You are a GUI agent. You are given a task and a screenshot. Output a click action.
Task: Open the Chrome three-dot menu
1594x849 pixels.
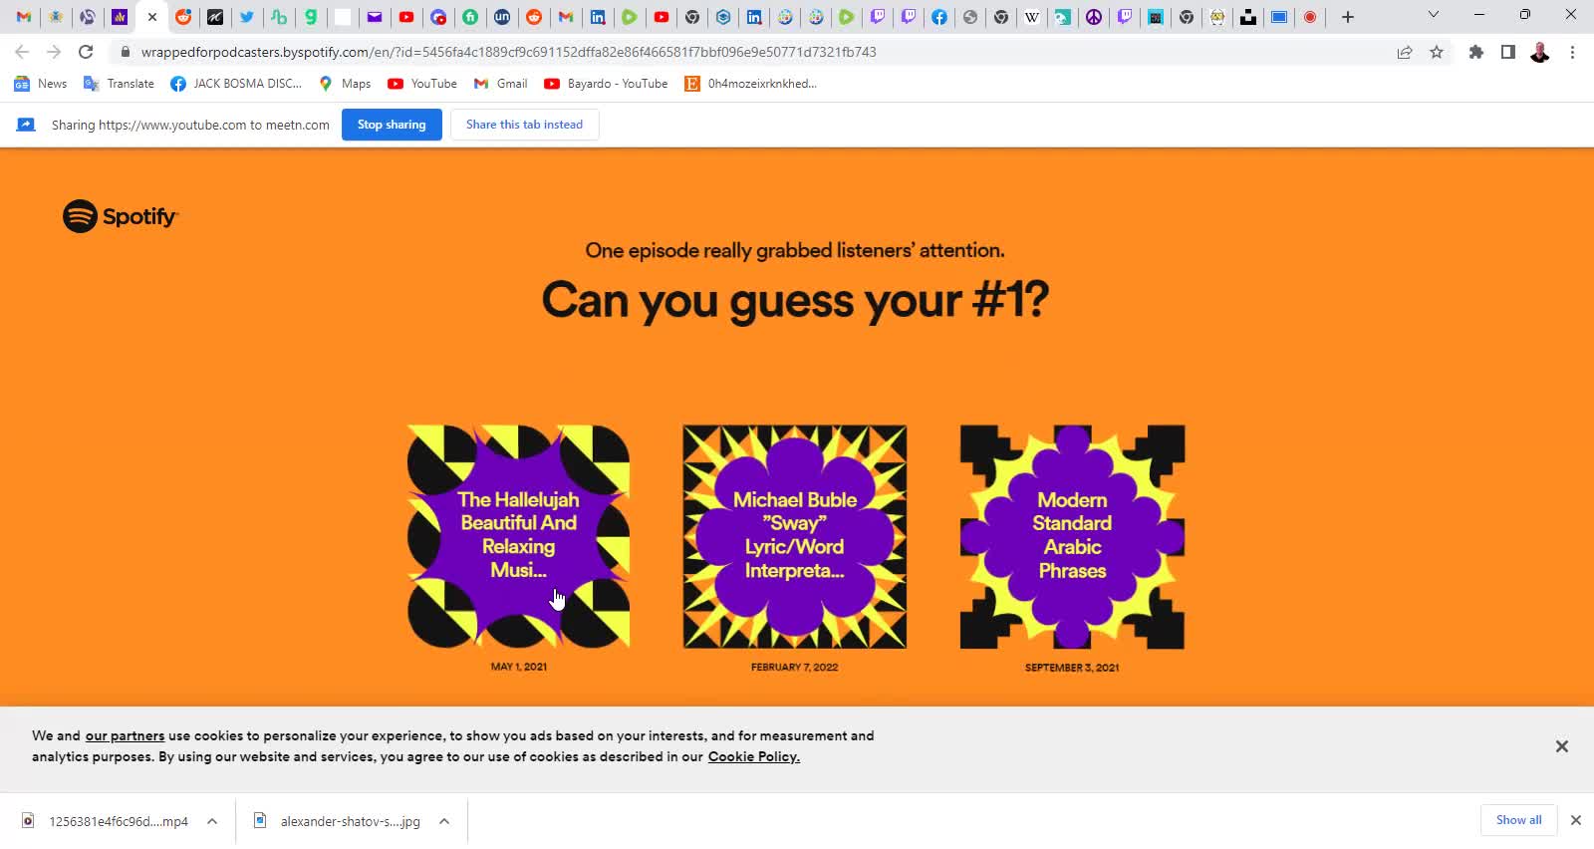[x=1572, y=52]
